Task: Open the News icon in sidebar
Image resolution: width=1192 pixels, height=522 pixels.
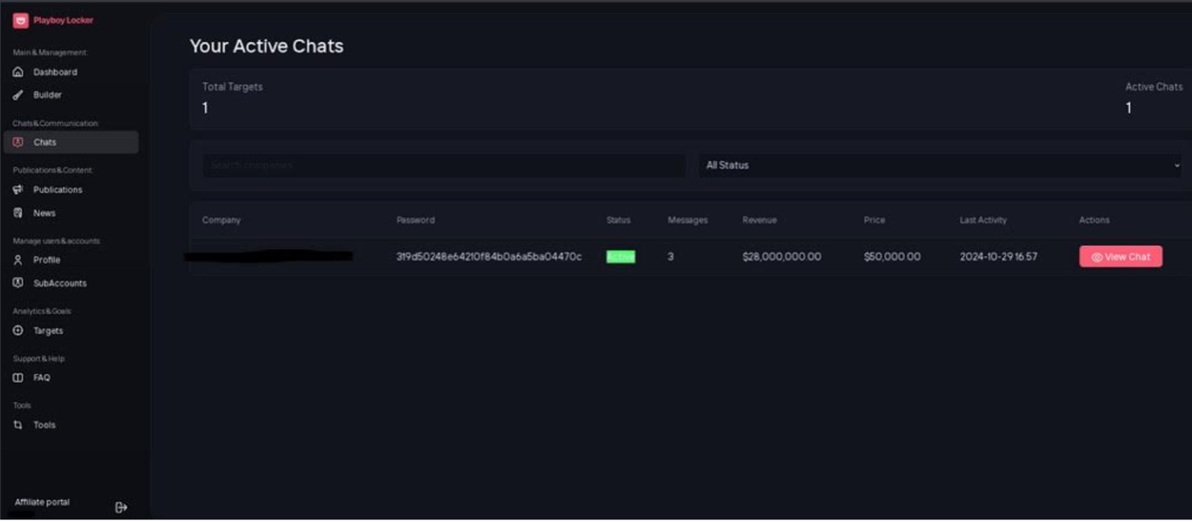Action: 18,213
